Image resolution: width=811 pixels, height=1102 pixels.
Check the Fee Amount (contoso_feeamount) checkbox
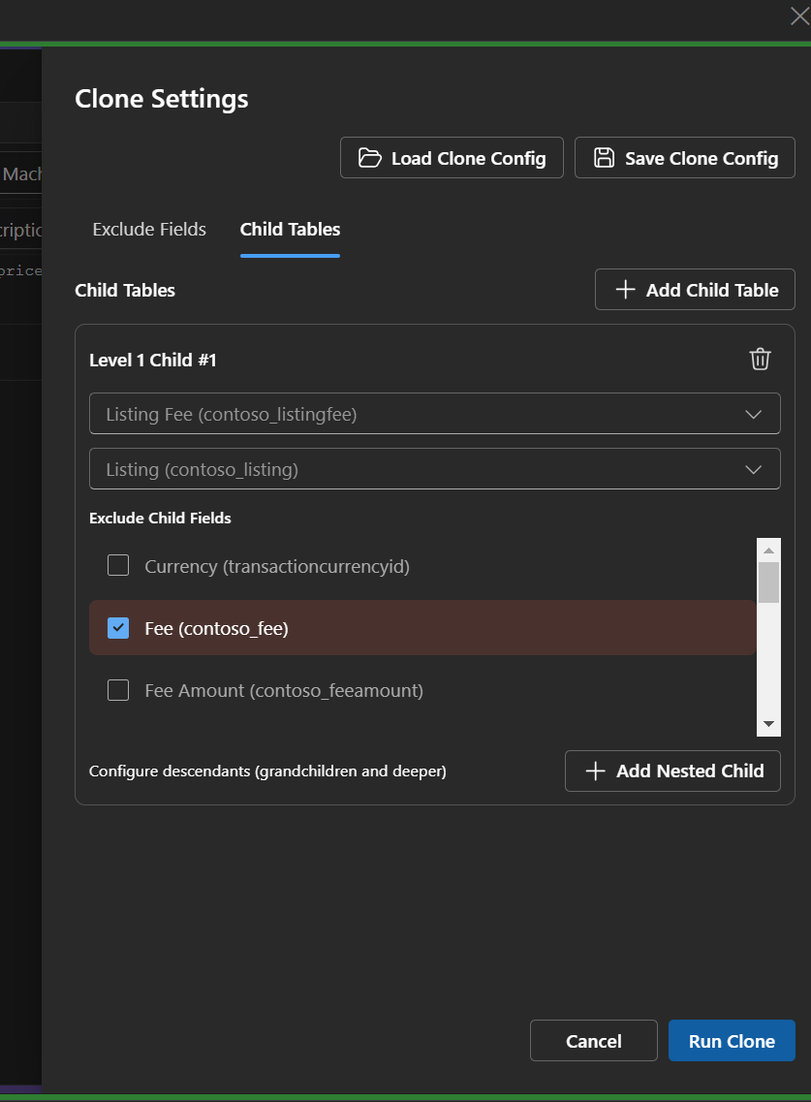[x=118, y=690]
